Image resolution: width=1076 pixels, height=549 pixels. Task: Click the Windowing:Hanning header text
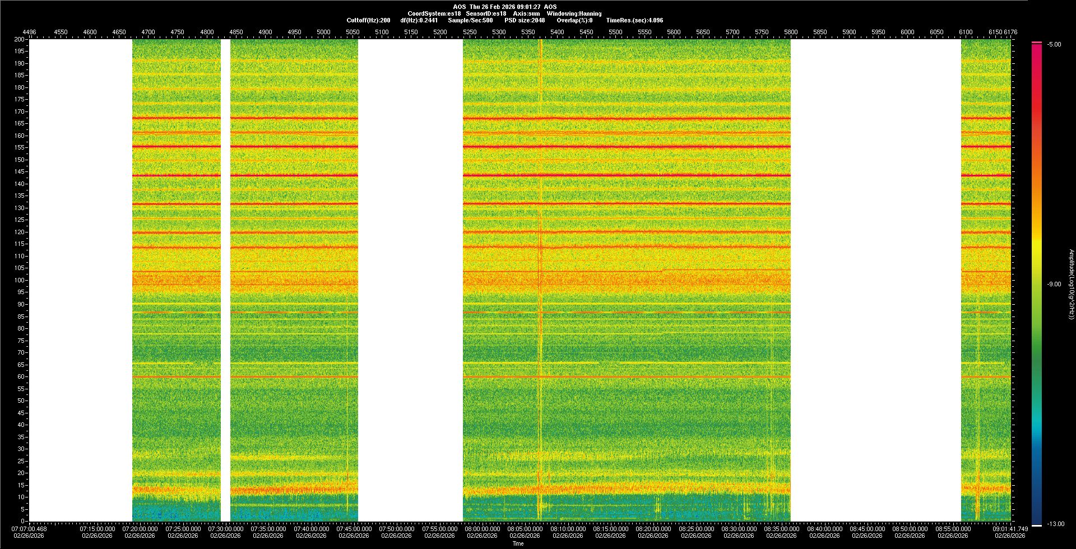(574, 13)
